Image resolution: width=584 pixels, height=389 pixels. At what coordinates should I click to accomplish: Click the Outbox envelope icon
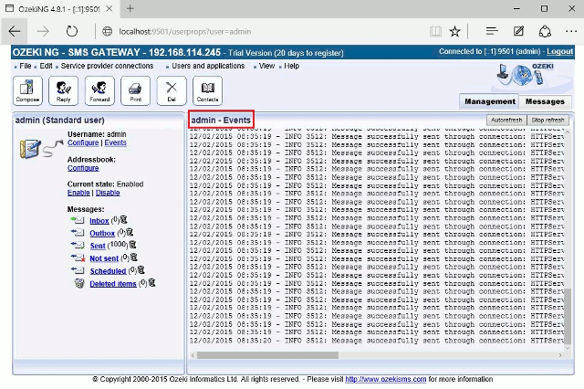[78, 233]
